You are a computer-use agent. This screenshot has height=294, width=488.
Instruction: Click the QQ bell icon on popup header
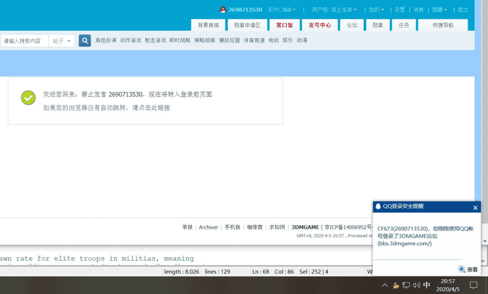(x=378, y=206)
